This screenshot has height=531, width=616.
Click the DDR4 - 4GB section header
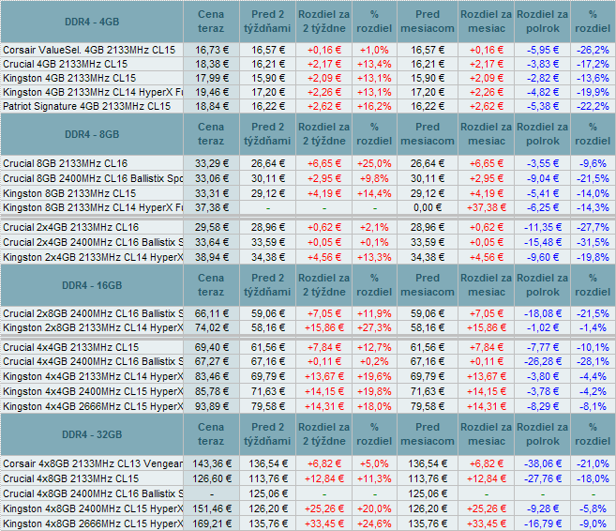(92, 22)
